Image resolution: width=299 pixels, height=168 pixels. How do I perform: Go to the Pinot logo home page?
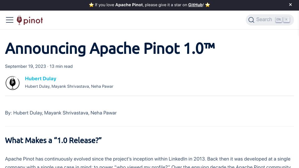click(x=30, y=20)
